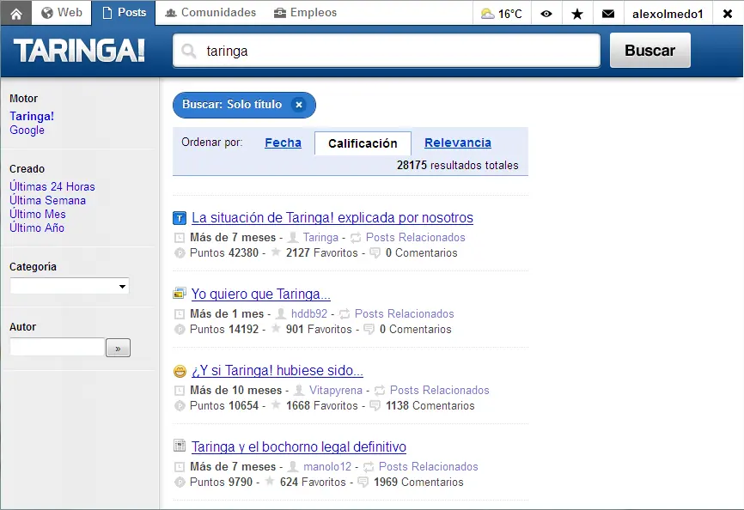The image size is (744, 510).
Task: Select Google search engine
Action: pyautogui.click(x=27, y=130)
